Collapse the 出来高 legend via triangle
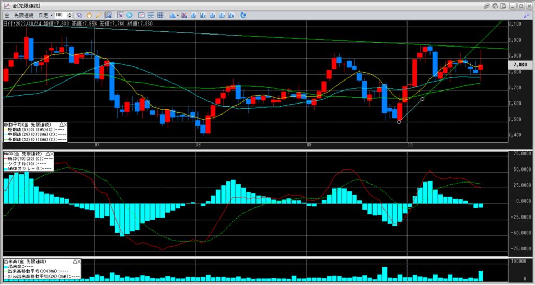 pyautogui.click(x=75, y=261)
